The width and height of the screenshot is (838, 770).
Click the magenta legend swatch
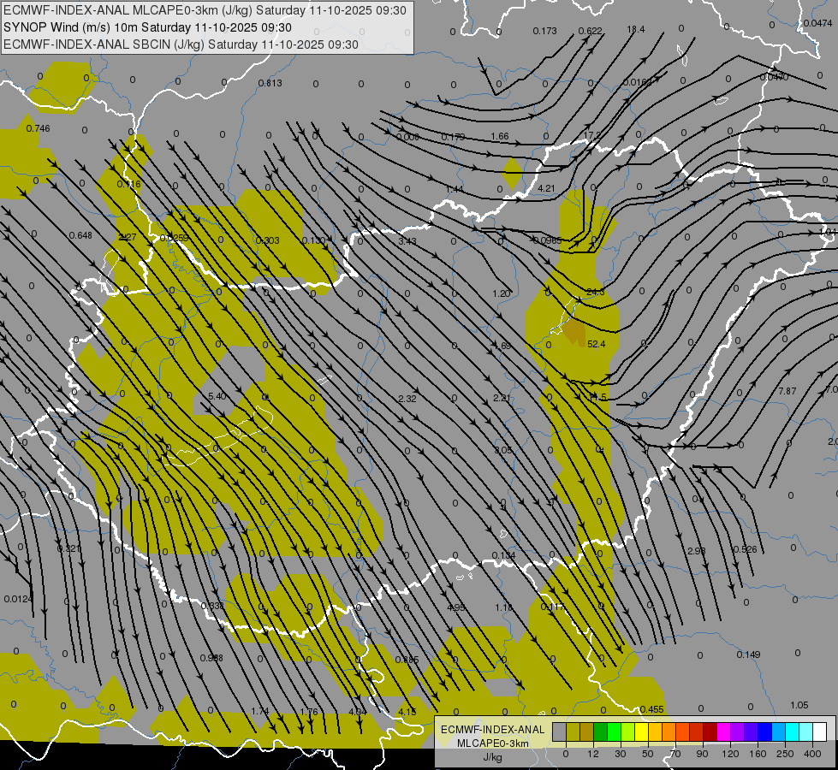tap(723, 731)
